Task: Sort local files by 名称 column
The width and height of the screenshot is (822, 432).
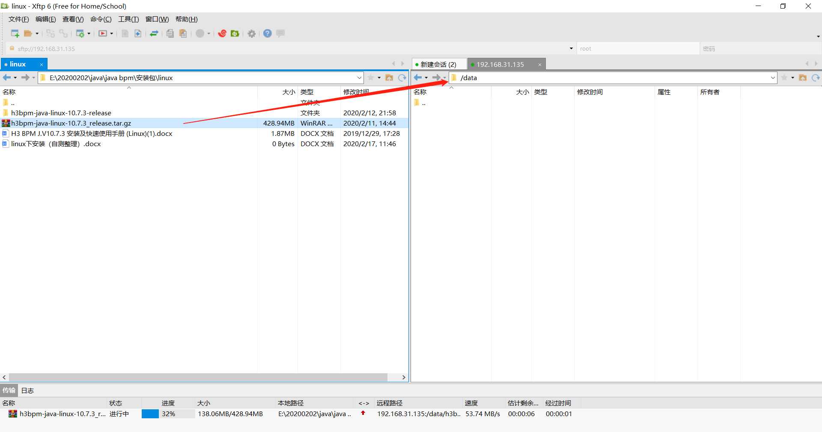Action: (x=128, y=92)
